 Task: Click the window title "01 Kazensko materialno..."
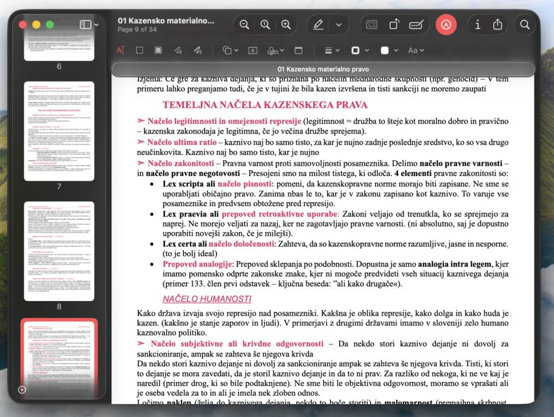pos(166,21)
